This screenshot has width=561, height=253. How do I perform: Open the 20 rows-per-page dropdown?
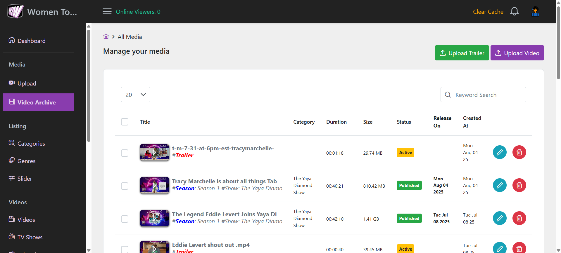click(x=136, y=95)
